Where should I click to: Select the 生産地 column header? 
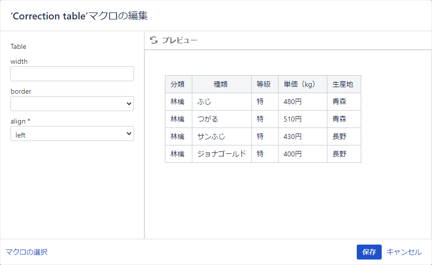[x=343, y=84]
